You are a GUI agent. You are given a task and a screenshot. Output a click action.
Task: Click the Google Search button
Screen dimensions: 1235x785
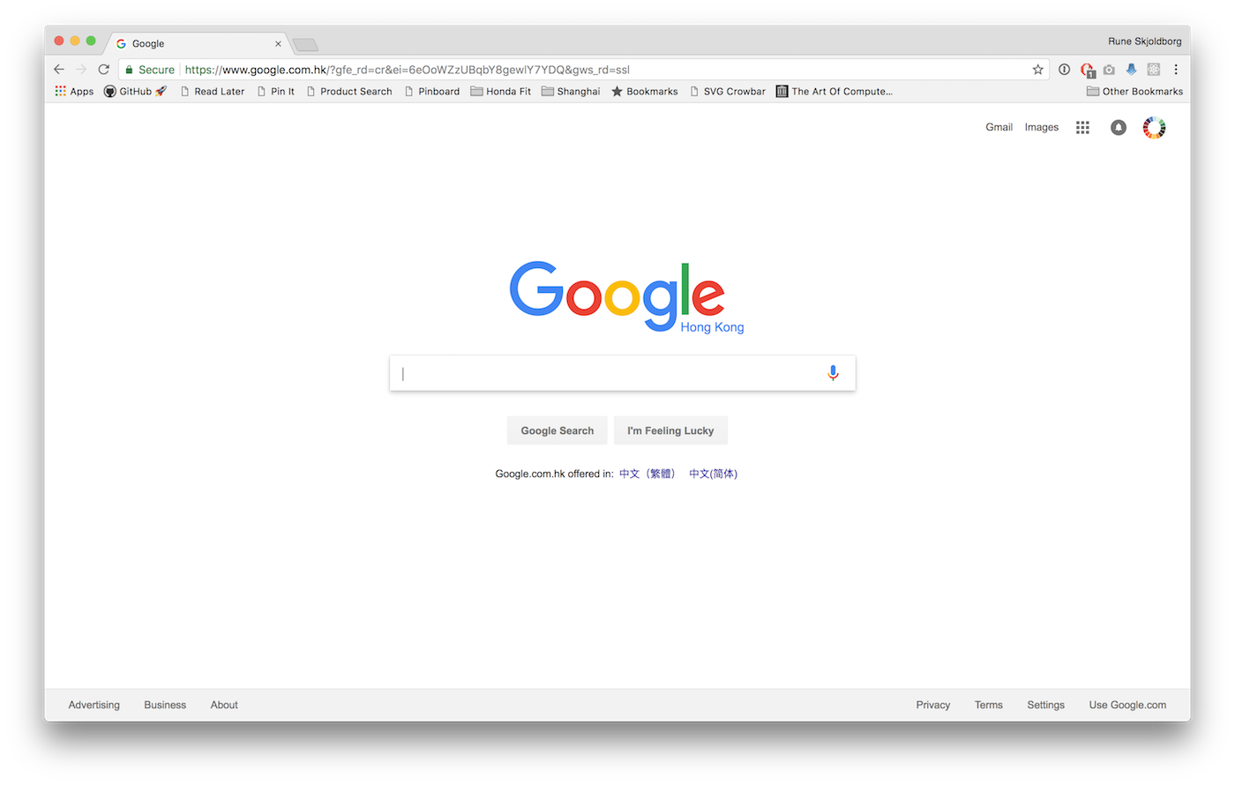[558, 430]
